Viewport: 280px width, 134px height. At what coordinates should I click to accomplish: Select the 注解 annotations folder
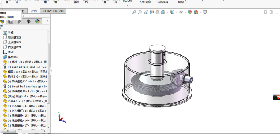tap(11, 32)
